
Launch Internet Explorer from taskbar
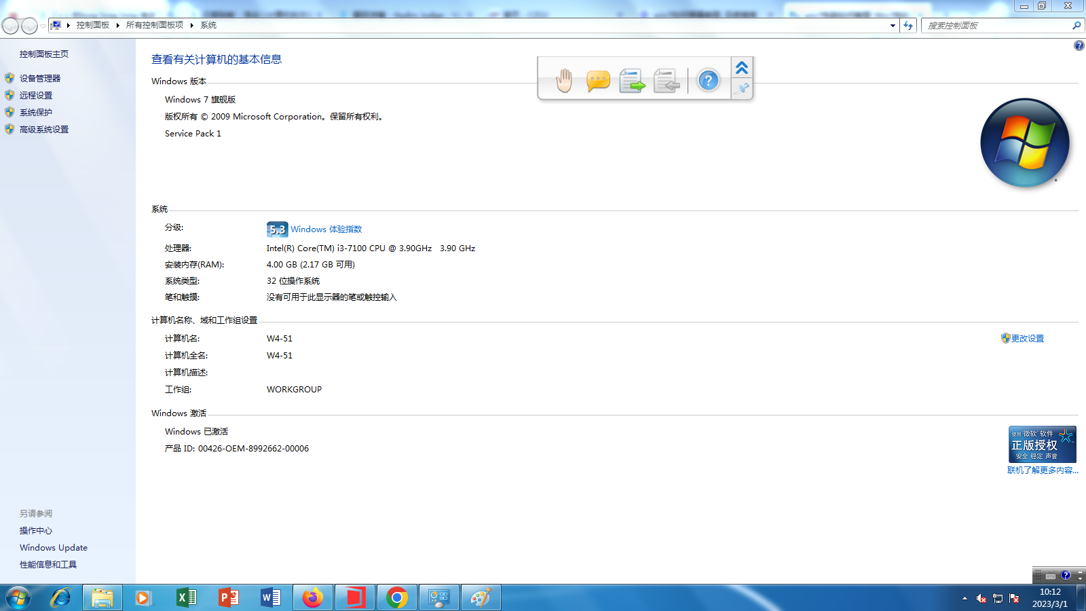coord(60,598)
